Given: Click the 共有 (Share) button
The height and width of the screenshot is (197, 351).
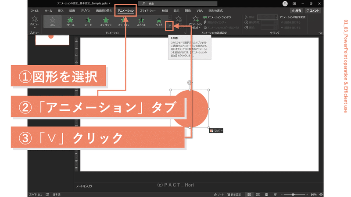Looking at the screenshot, I should [297, 11].
